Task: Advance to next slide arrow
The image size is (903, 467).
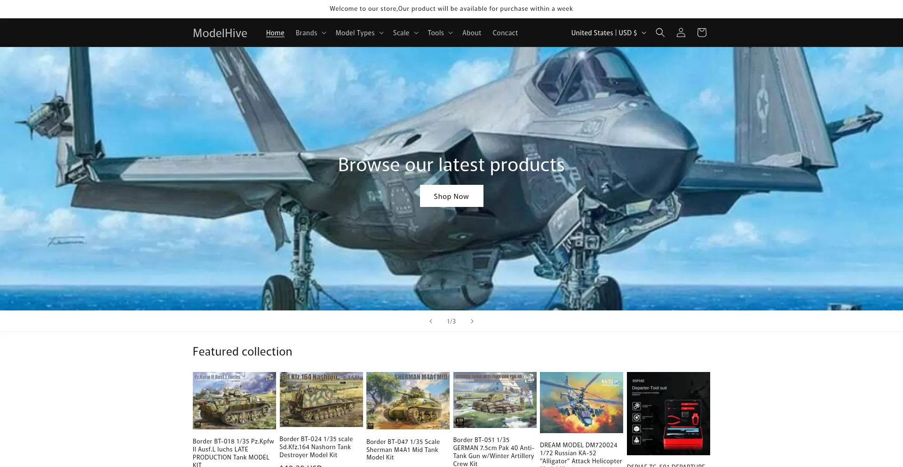Action: point(472,321)
